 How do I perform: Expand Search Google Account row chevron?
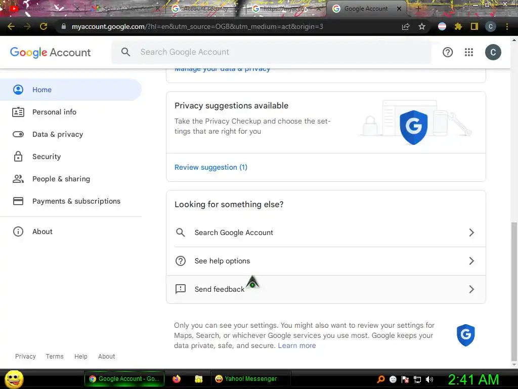(x=472, y=232)
